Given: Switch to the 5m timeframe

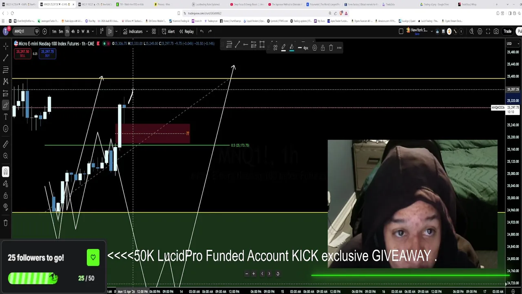Looking at the screenshot, I should pyautogui.click(x=61, y=31).
